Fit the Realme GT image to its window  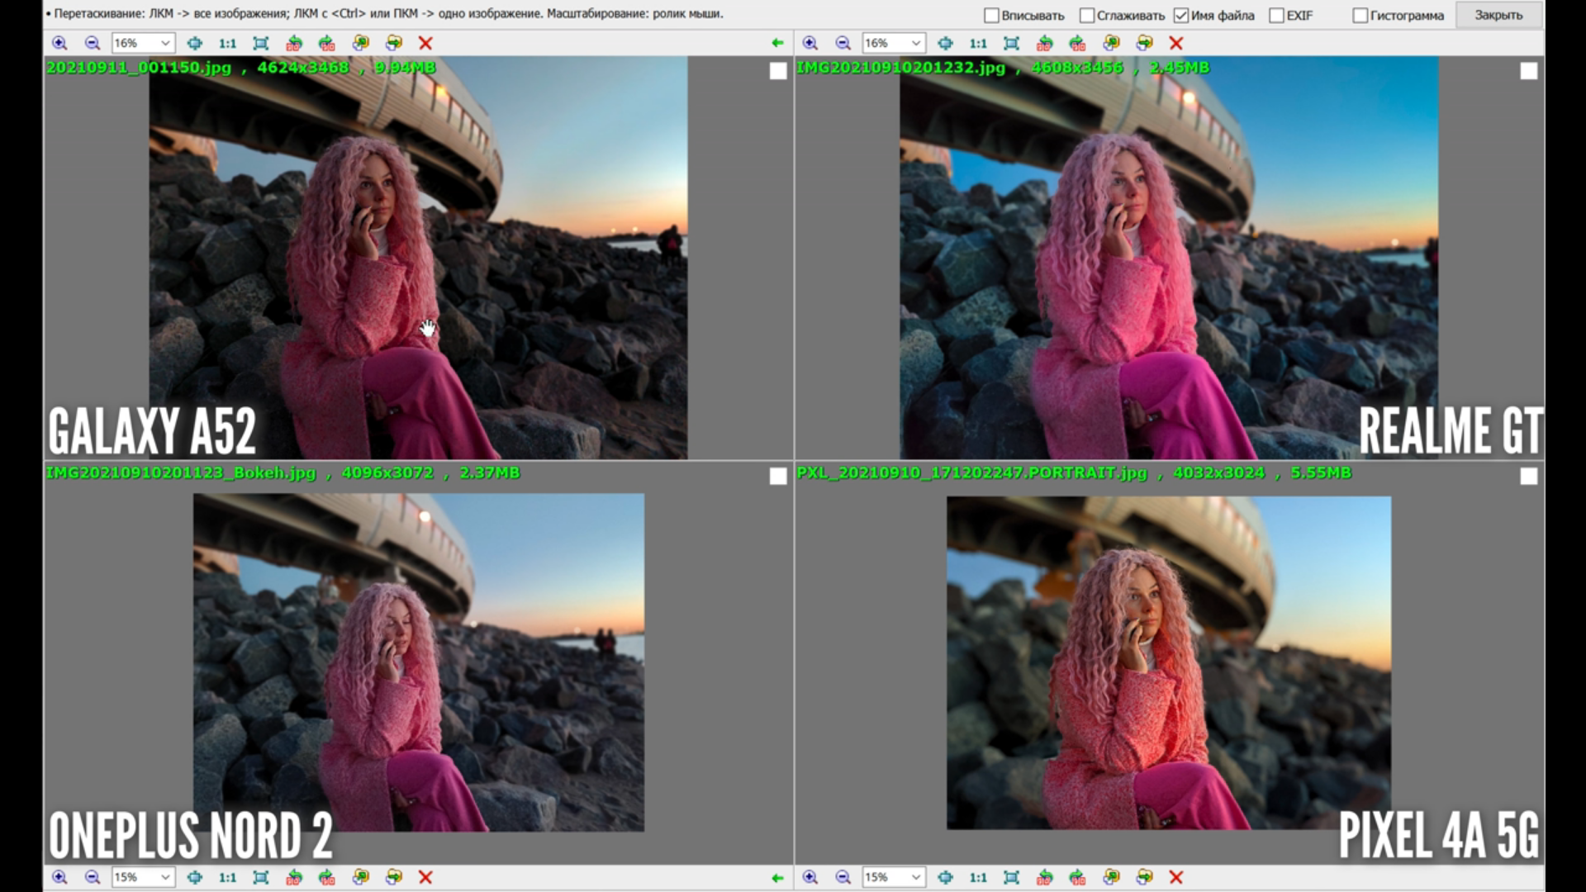pos(1011,43)
